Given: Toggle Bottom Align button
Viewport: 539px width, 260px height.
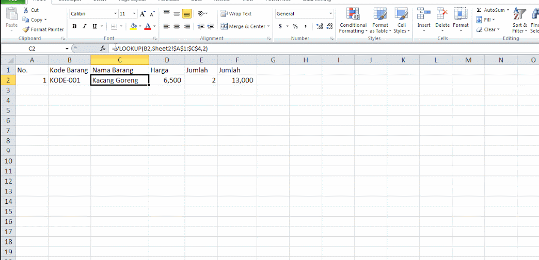Looking at the screenshot, I should 187,14.
